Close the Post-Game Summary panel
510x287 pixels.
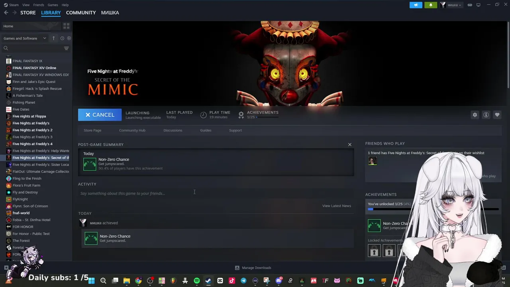350,145
